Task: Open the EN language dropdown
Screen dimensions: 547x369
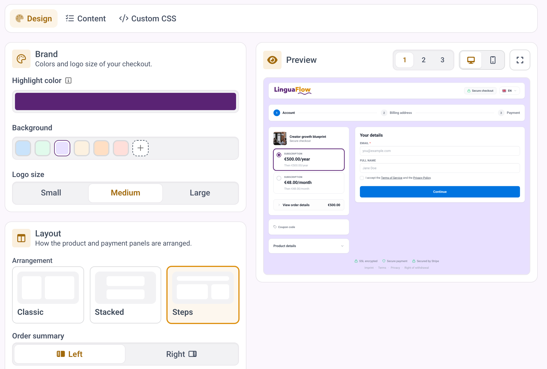Action: click(x=509, y=91)
